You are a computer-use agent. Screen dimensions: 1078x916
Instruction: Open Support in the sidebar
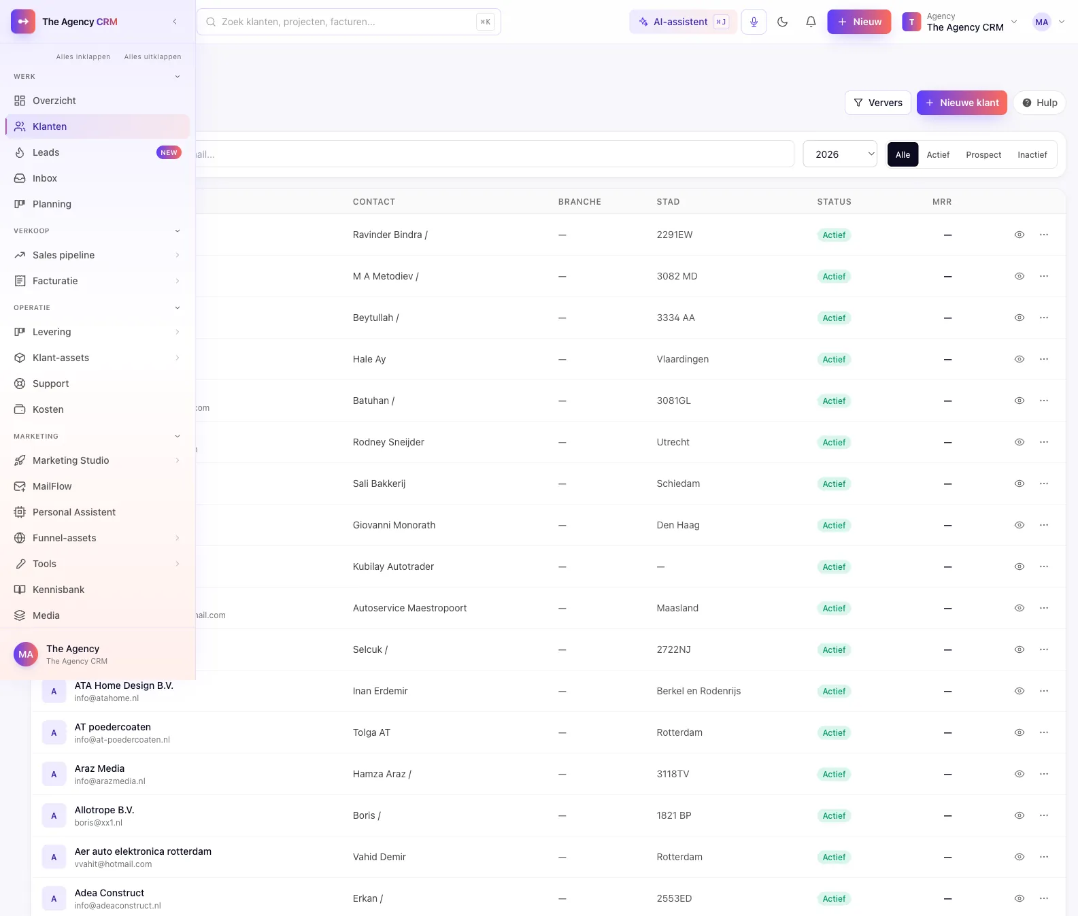tap(97, 384)
